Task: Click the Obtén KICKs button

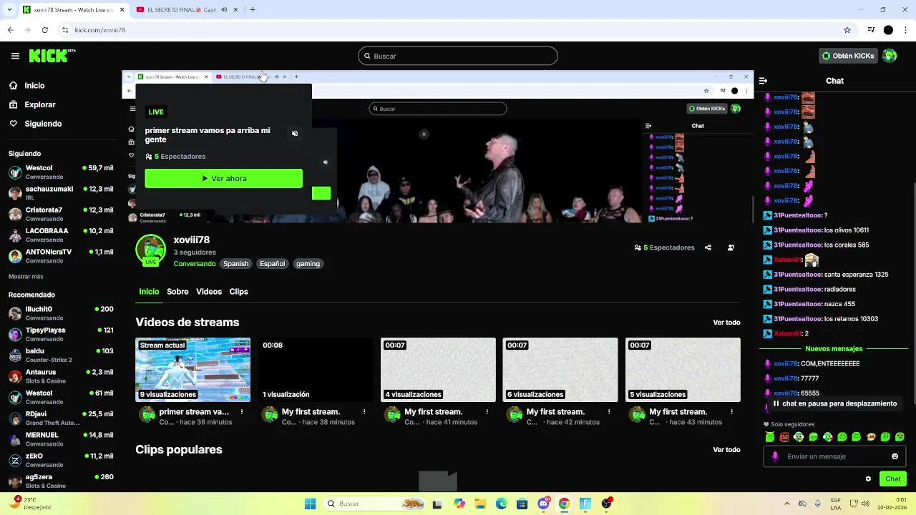Action: coord(848,56)
